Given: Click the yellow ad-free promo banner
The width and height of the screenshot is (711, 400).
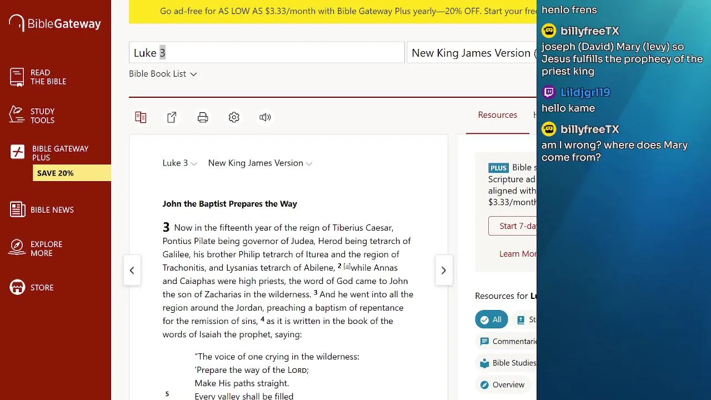Looking at the screenshot, I should coord(333,12).
